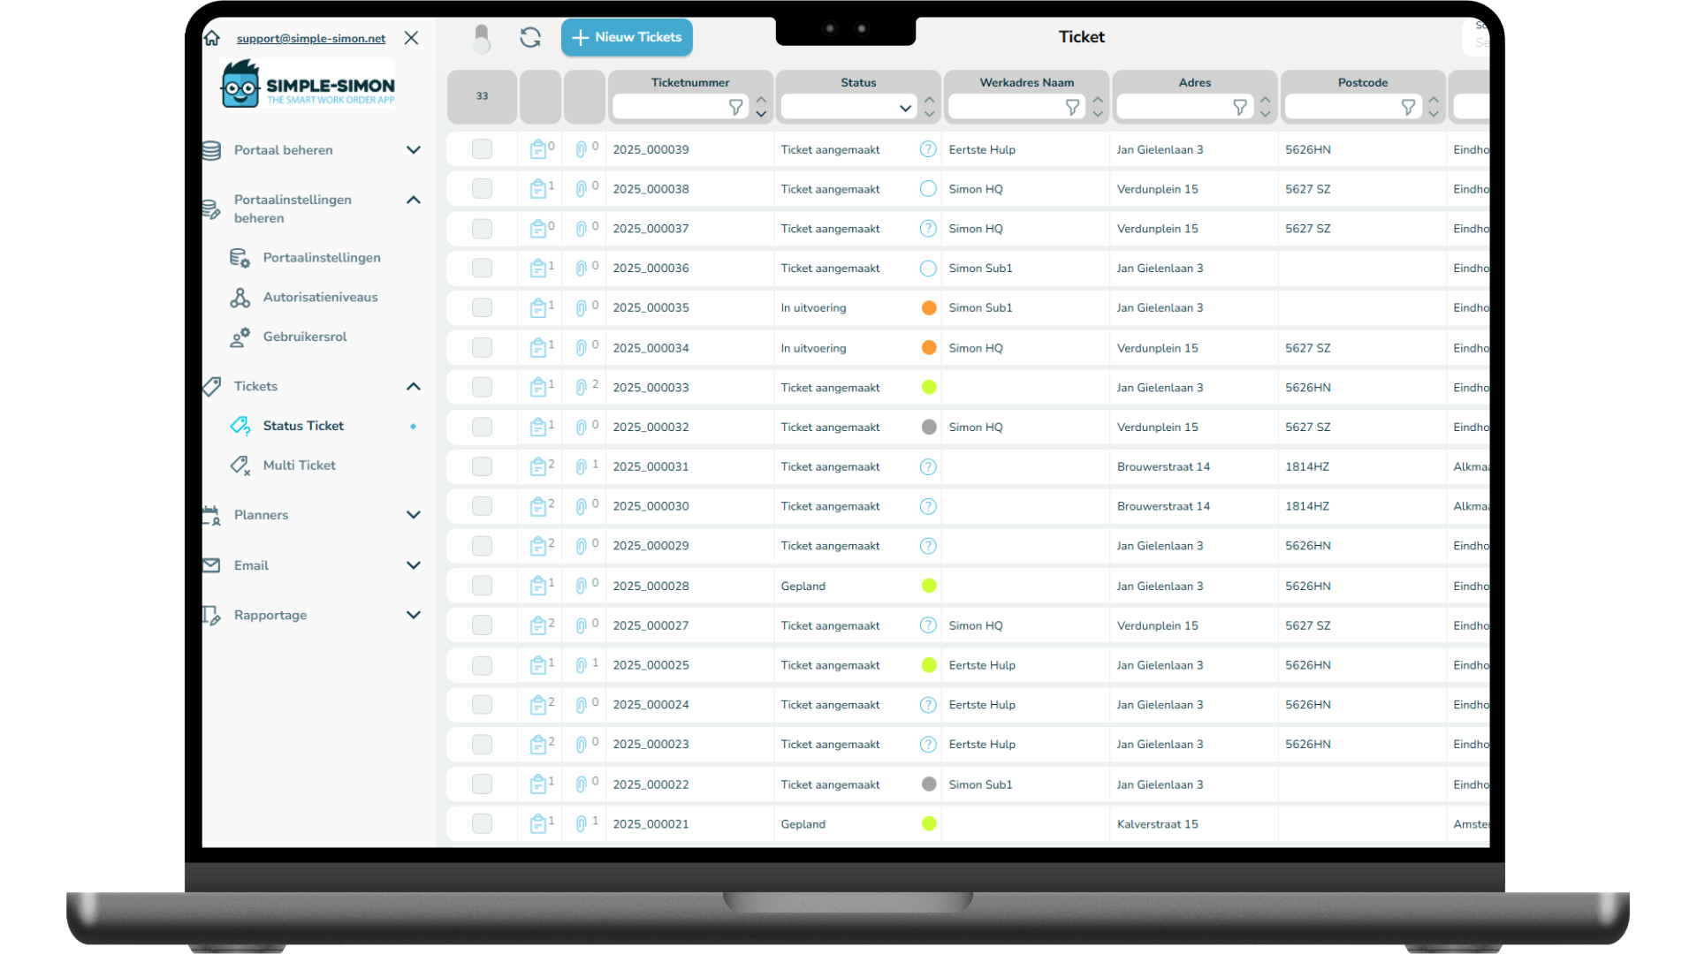This screenshot has height=954, width=1697.
Task: Select Gebruikersrol in the sidebar
Action: pyautogui.click(x=304, y=337)
